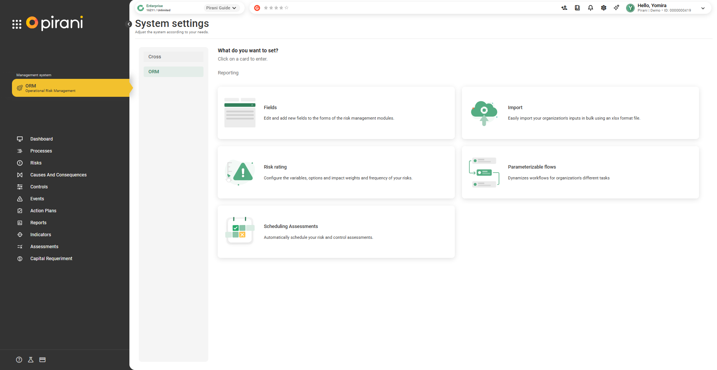The height and width of the screenshot is (370, 717).
Task: Go to Capital Requeriment in sidebar
Action: pyautogui.click(x=51, y=259)
